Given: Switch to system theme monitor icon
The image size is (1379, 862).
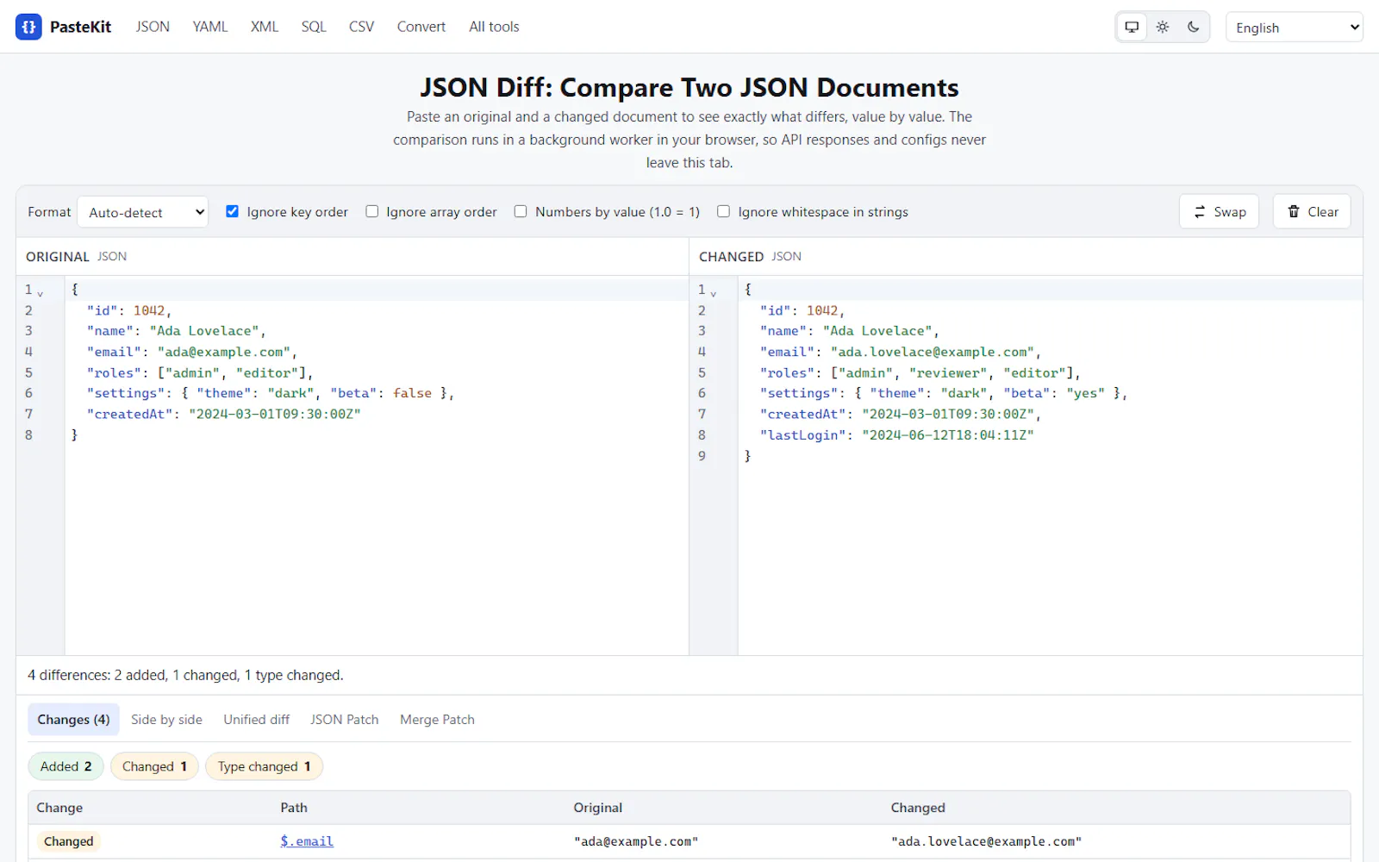Looking at the screenshot, I should (1132, 27).
